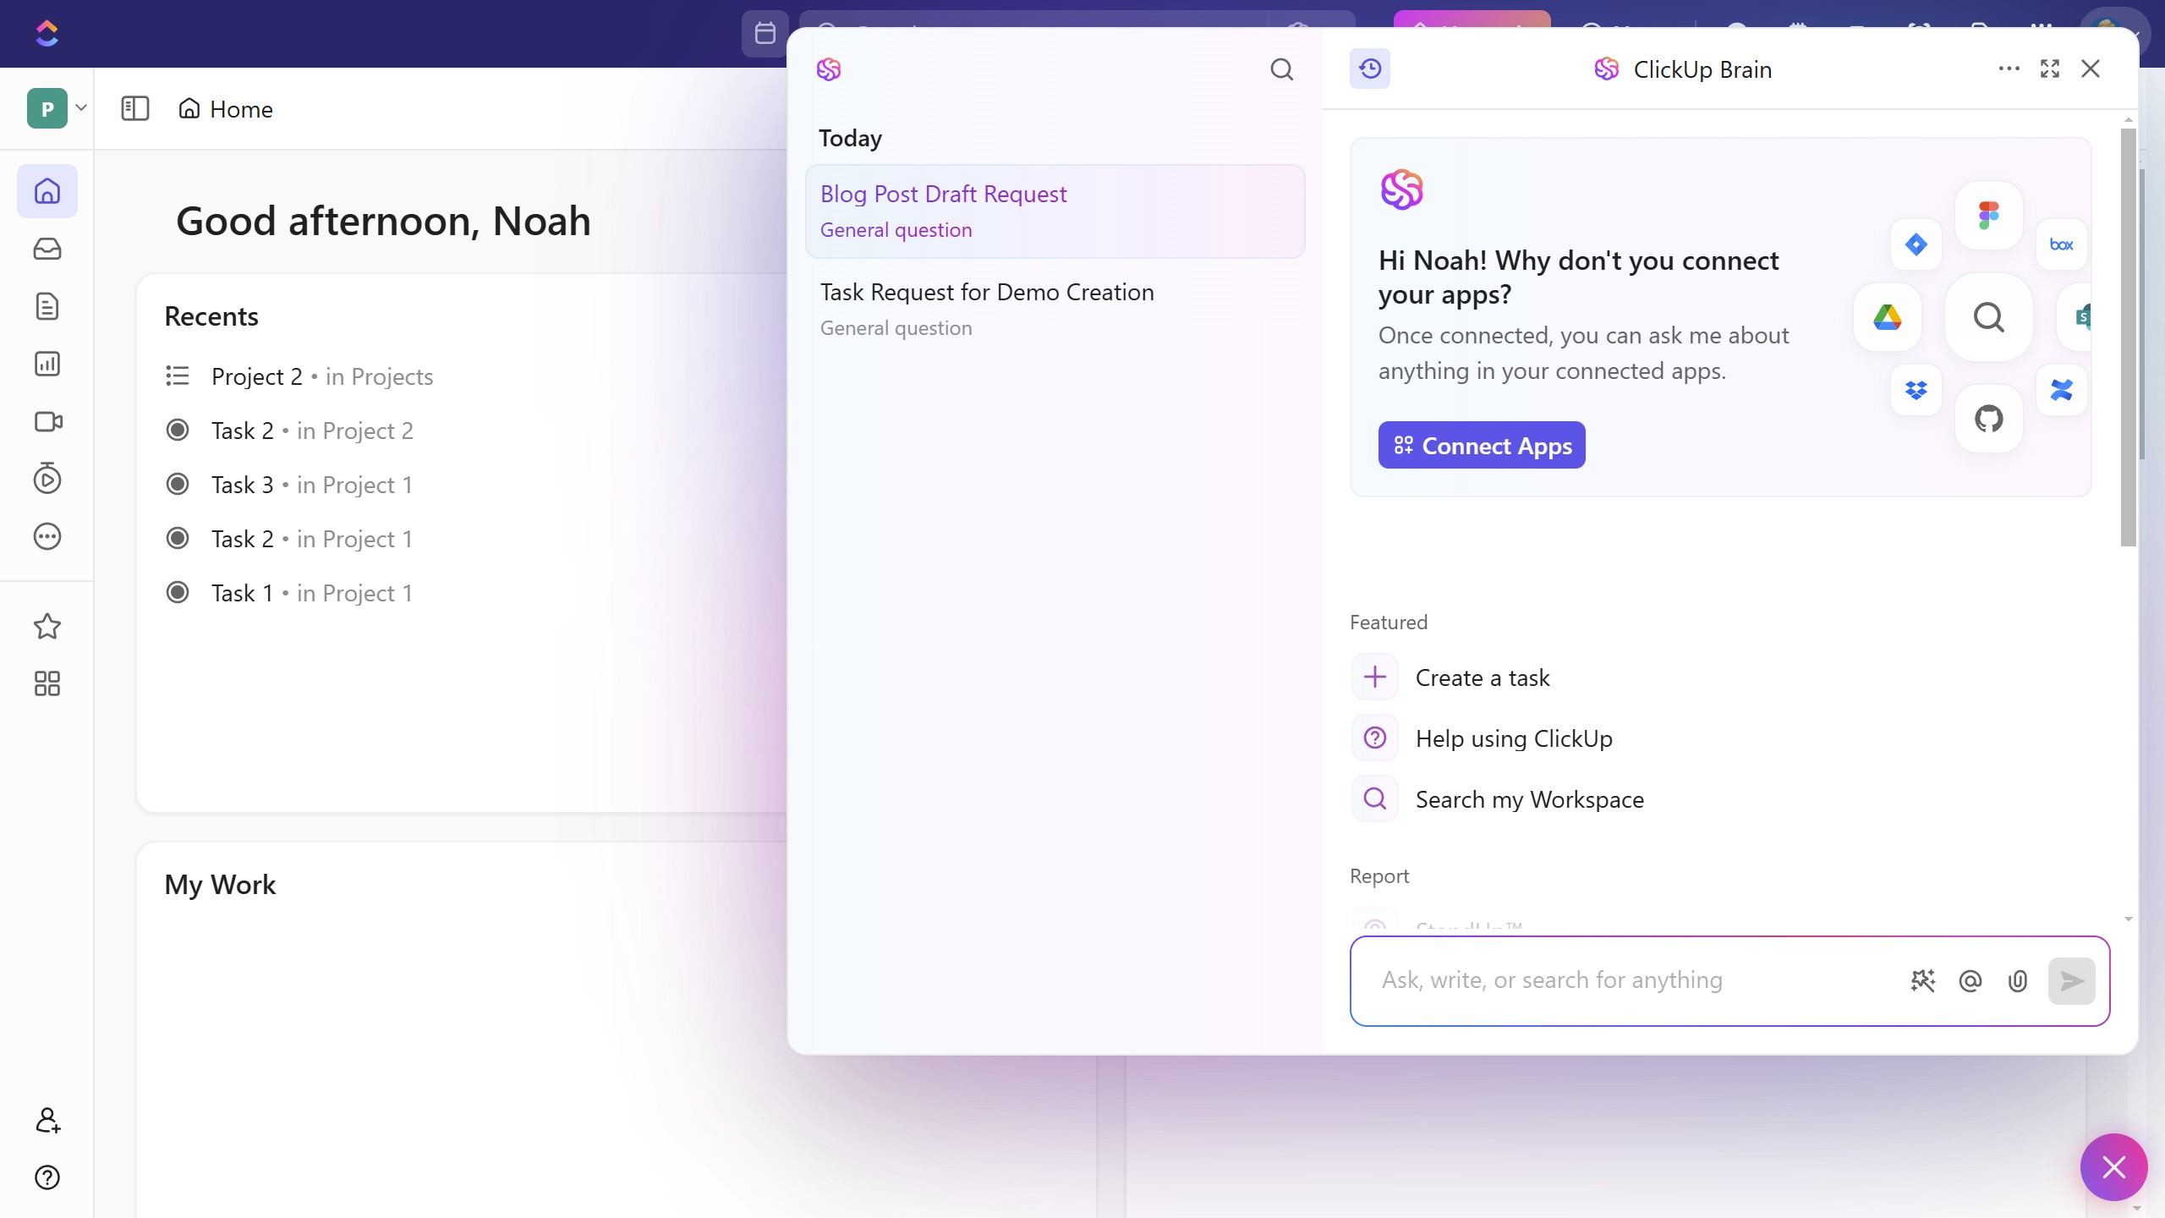Toggle the ClickUp Brain floating close button

point(2113,1167)
